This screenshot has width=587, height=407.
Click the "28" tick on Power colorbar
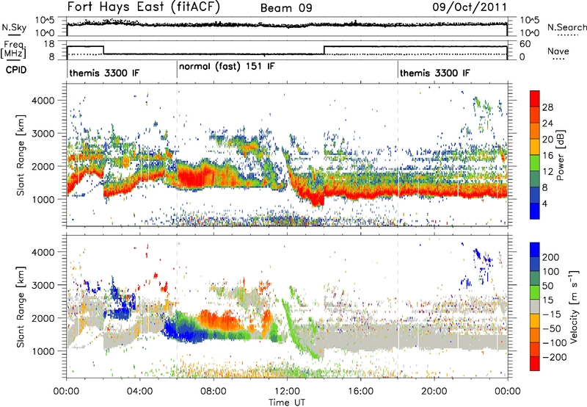pyautogui.click(x=547, y=107)
